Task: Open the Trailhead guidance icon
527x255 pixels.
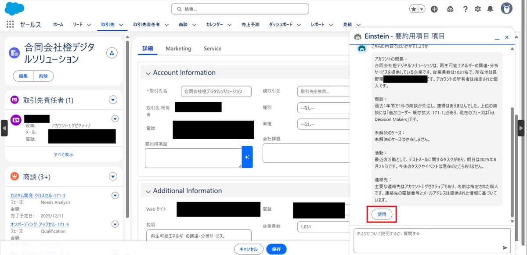Action: [450, 9]
